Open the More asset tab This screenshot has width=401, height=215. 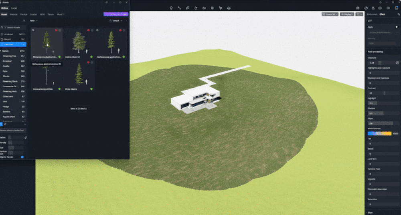(61, 14)
